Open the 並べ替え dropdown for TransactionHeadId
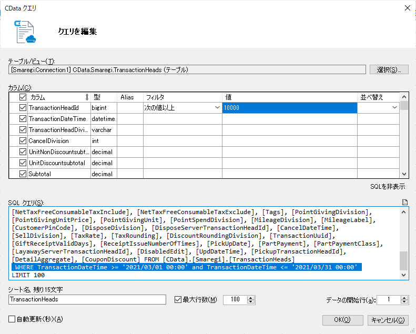 point(394,108)
